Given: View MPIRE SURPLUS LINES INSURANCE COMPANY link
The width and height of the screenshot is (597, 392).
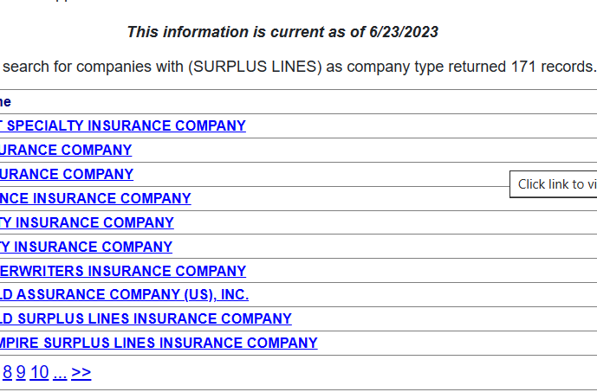Looking at the screenshot, I should pyautogui.click(x=159, y=344).
